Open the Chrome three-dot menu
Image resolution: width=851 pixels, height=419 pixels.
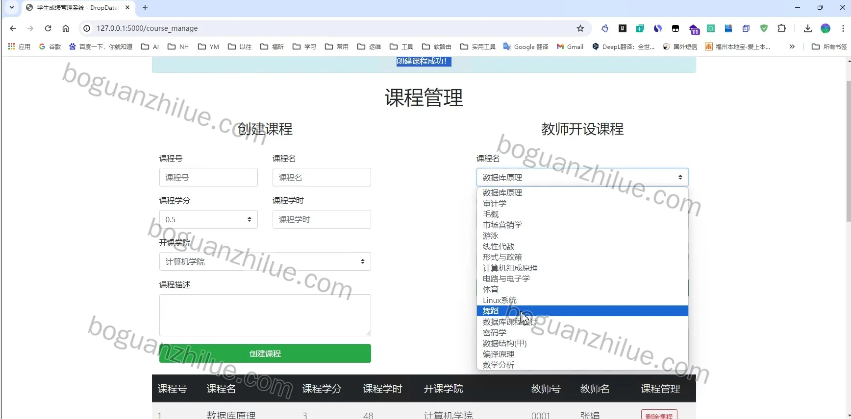(x=843, y=28)
